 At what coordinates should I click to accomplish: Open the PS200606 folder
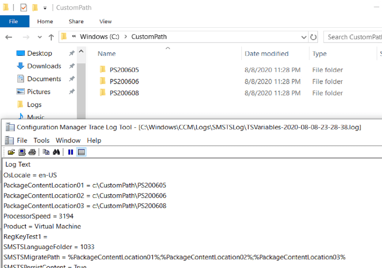[124, 81]
